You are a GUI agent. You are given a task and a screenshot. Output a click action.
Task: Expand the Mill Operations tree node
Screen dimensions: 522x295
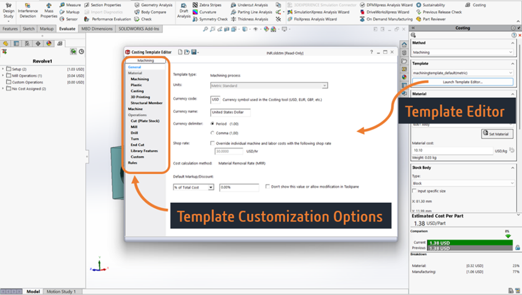click(3, 75)
